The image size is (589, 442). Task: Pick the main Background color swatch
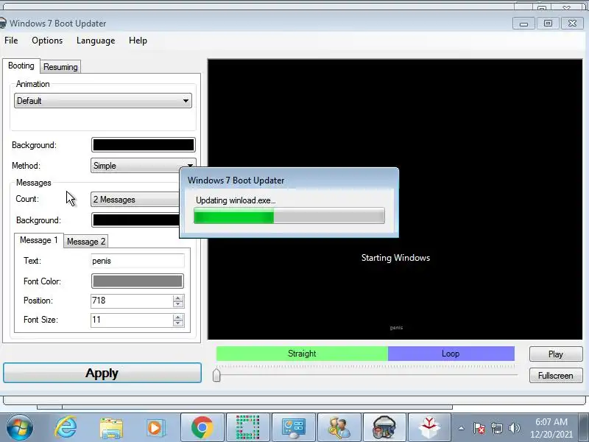coord(143,145)
